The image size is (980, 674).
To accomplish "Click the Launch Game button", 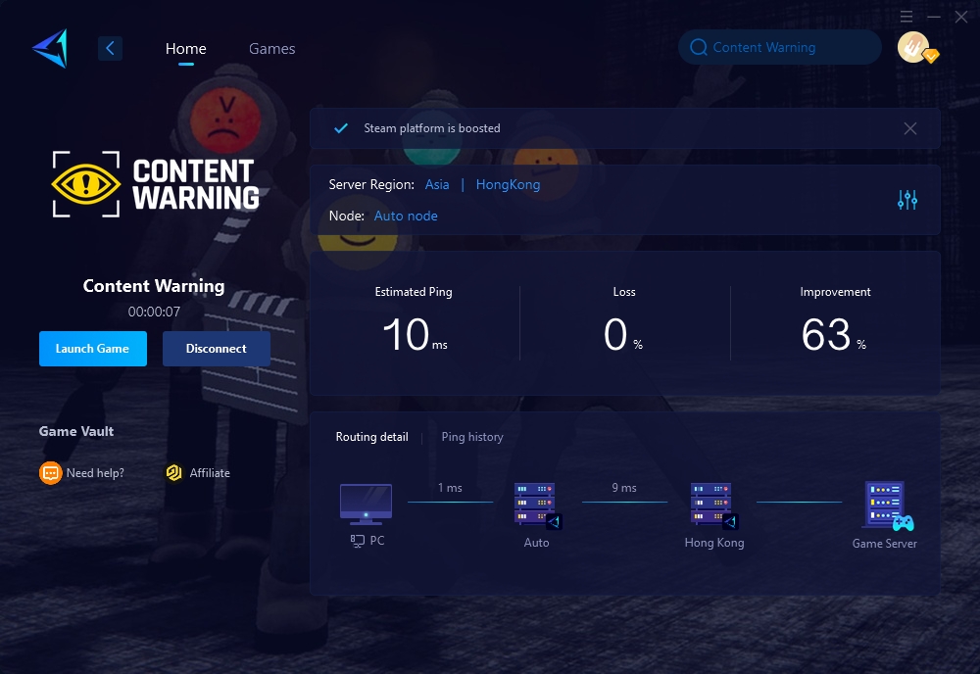I will [x=92, y=349].
